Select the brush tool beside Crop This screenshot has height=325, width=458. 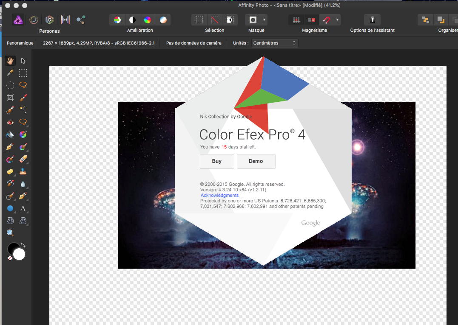click(x=23, y=97)
